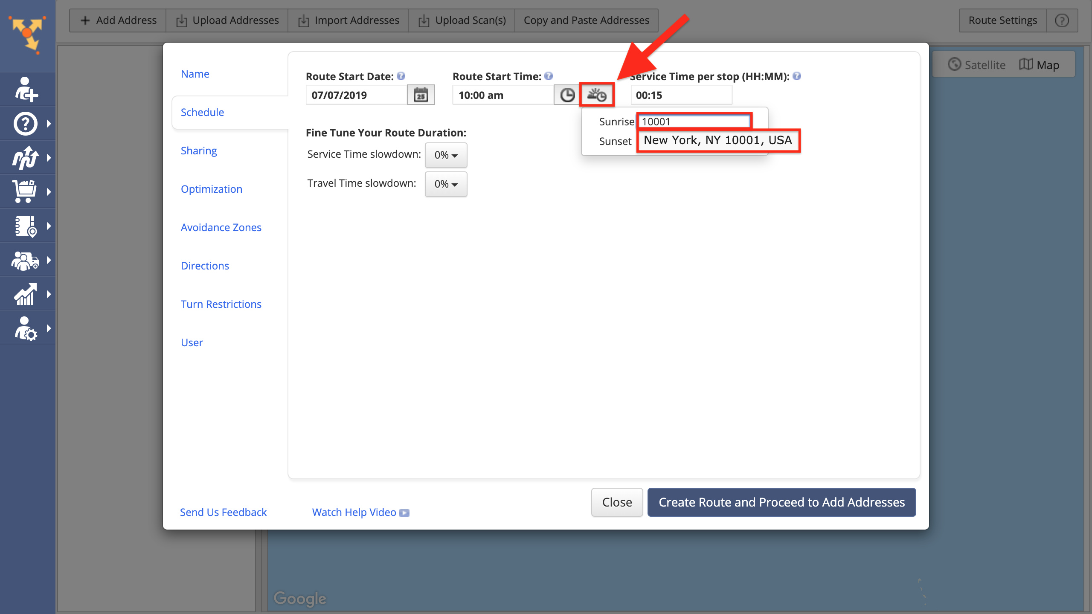Click the Satellite map view toggle

[977, 64]
